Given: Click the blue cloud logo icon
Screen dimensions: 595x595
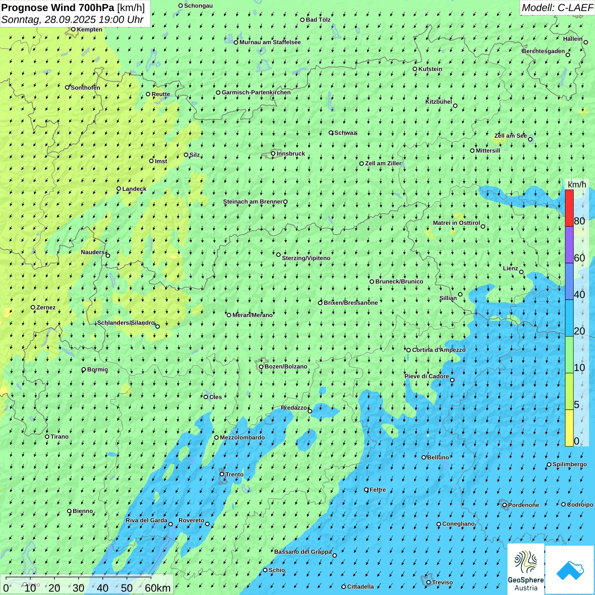Looking at the screenshot, I should tap(570, 570).
